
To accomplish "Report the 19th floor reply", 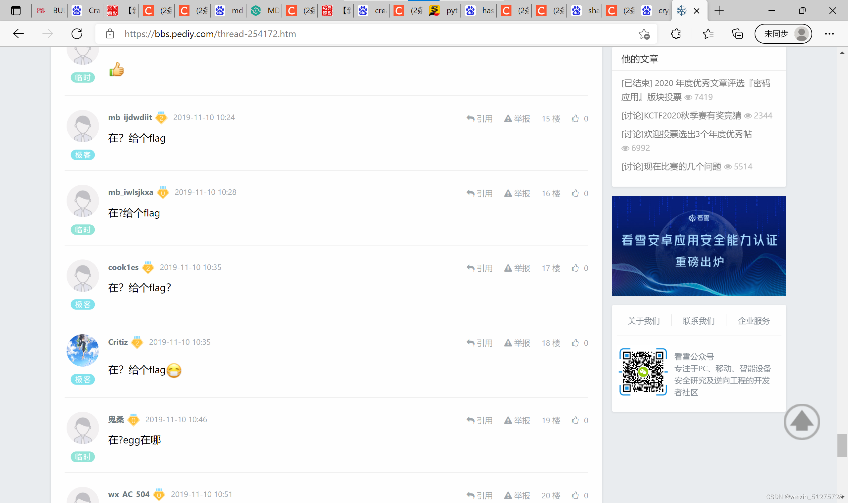I will pos(517,421).
